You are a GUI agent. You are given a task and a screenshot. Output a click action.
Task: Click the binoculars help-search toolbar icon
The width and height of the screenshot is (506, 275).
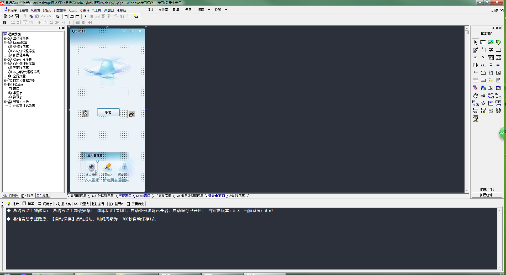click(136, 17)
